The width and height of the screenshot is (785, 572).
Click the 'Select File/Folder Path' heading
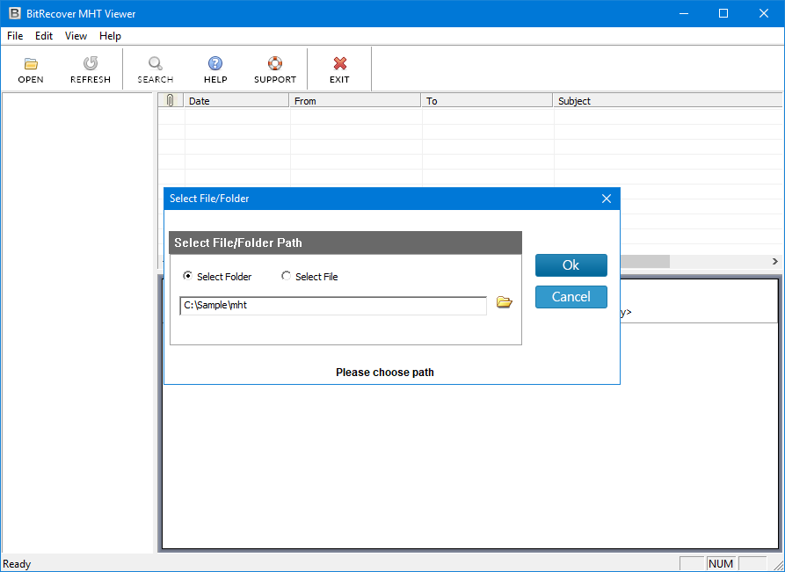[238, 243]
